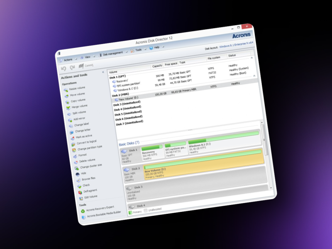The height and width of the screenshot is (249, 332).
Task: Select the EFI system partition row
Action: coord(184,78)
